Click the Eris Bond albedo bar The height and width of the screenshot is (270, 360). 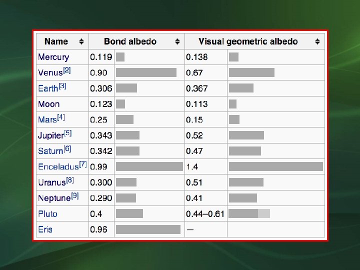(148, 229)
